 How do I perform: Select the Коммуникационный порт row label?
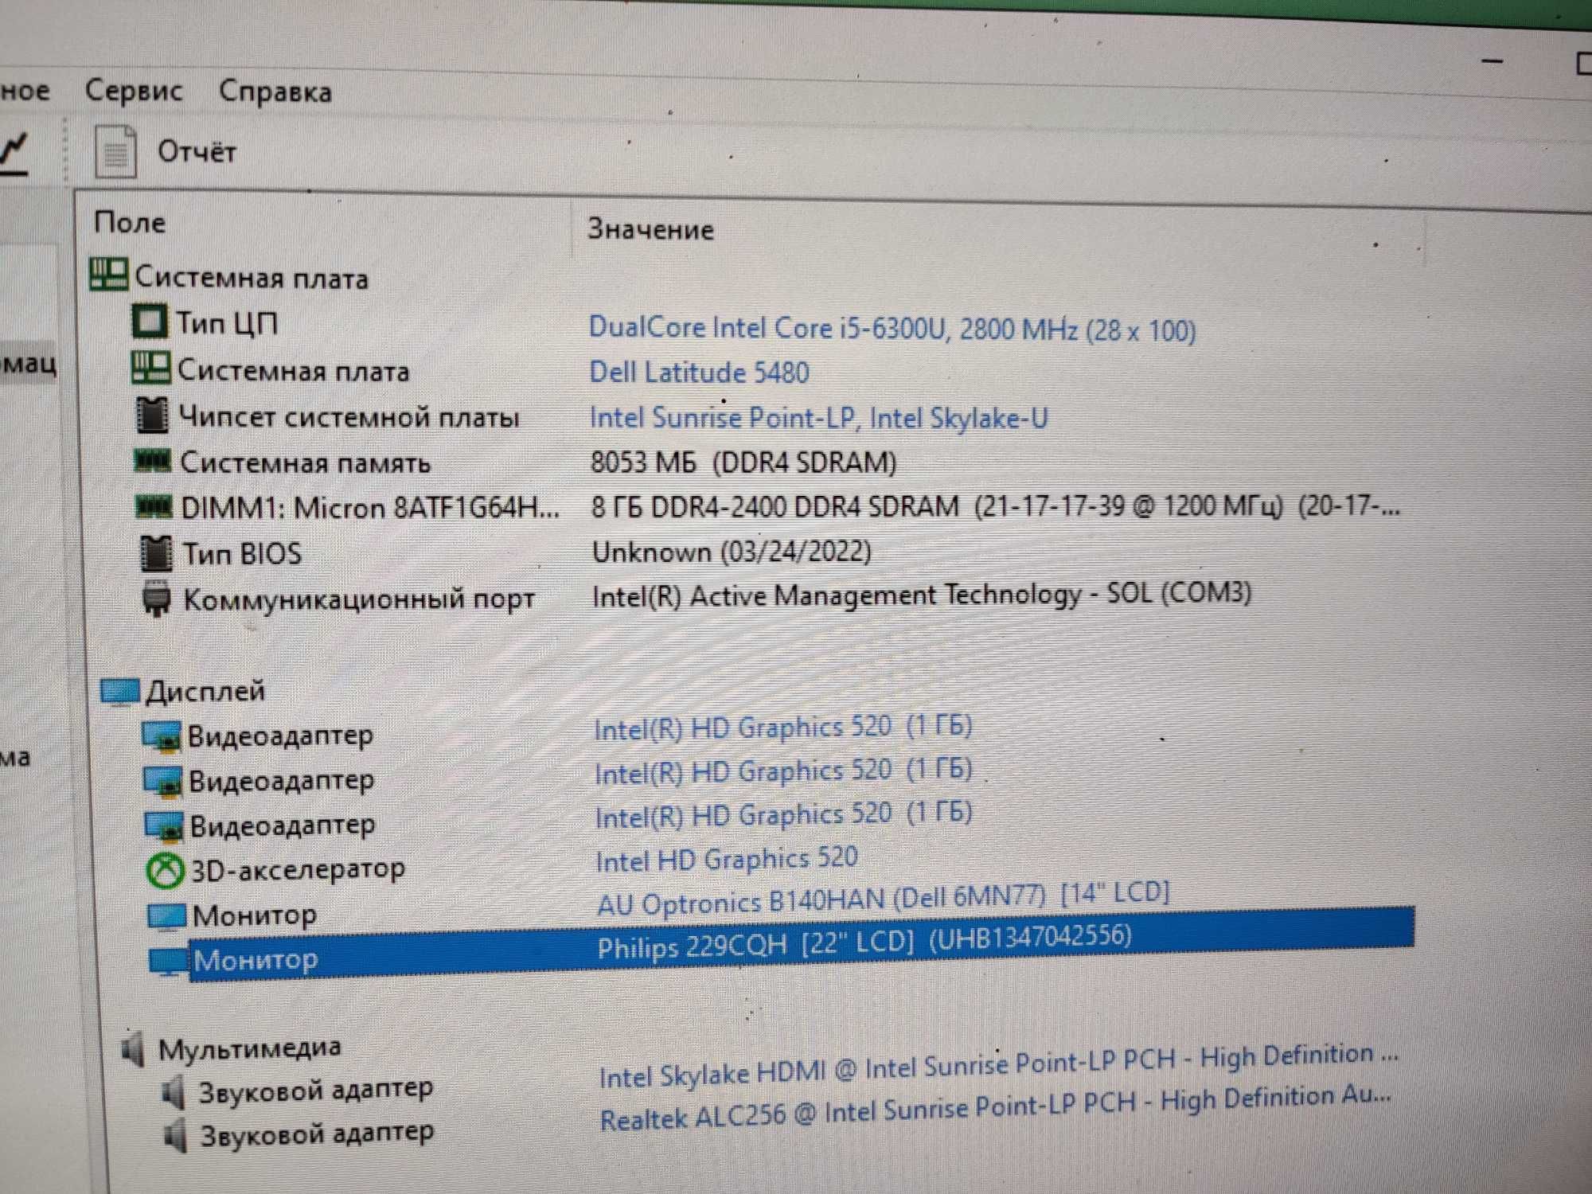click(x=359, y=599)
